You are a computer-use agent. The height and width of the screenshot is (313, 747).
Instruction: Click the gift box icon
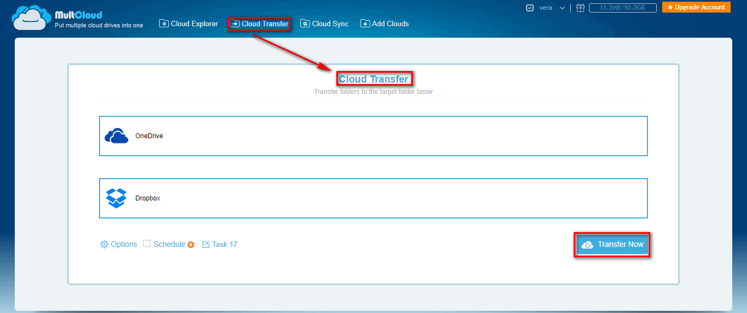(580, 8)
